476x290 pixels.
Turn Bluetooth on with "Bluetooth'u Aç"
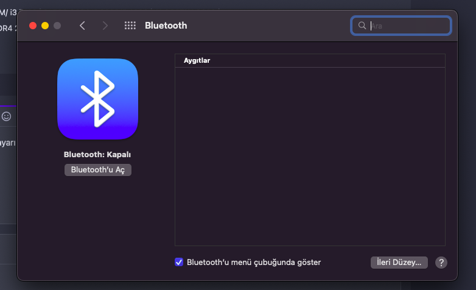pyautogui.click(x=97, y=170)
